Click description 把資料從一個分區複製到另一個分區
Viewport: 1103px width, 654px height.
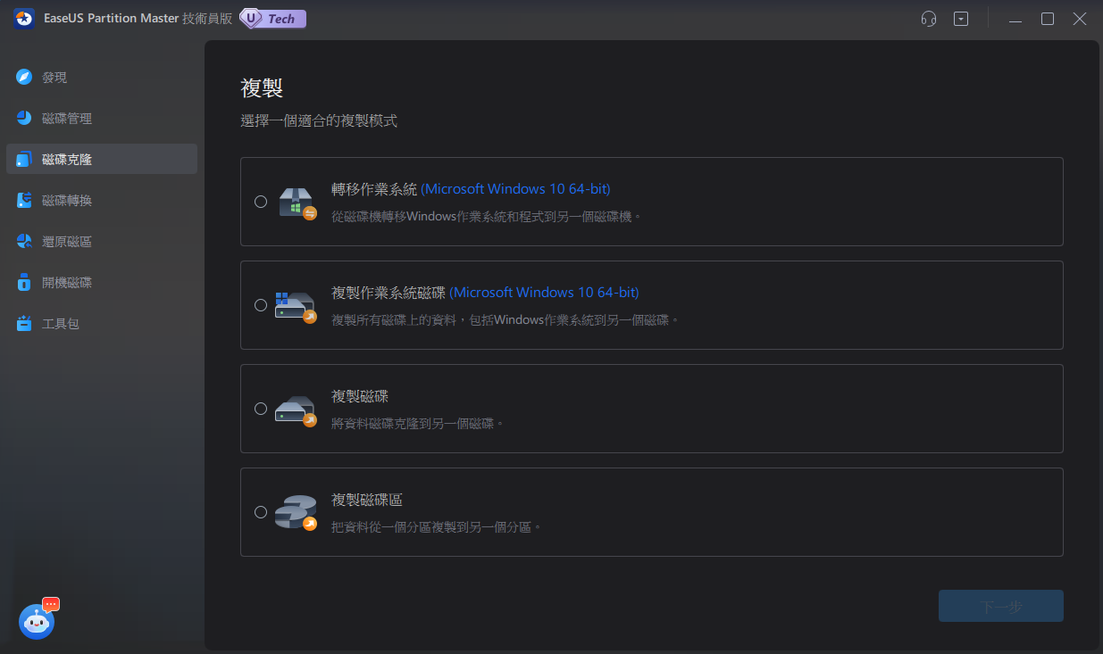click(438, 526)
